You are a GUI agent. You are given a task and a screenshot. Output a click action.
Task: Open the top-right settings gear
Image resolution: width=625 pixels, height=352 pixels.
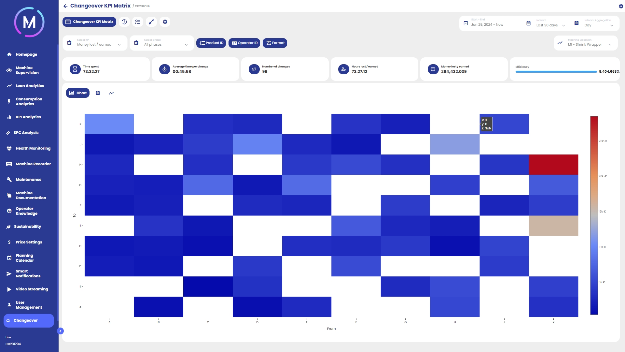(x=621, y=6)
